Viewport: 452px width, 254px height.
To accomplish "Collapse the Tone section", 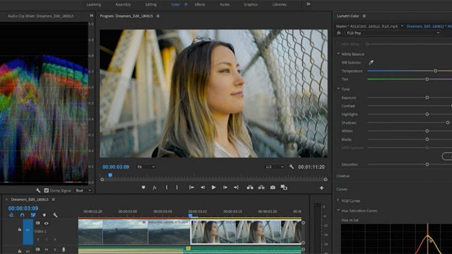I will click(339, 89).
